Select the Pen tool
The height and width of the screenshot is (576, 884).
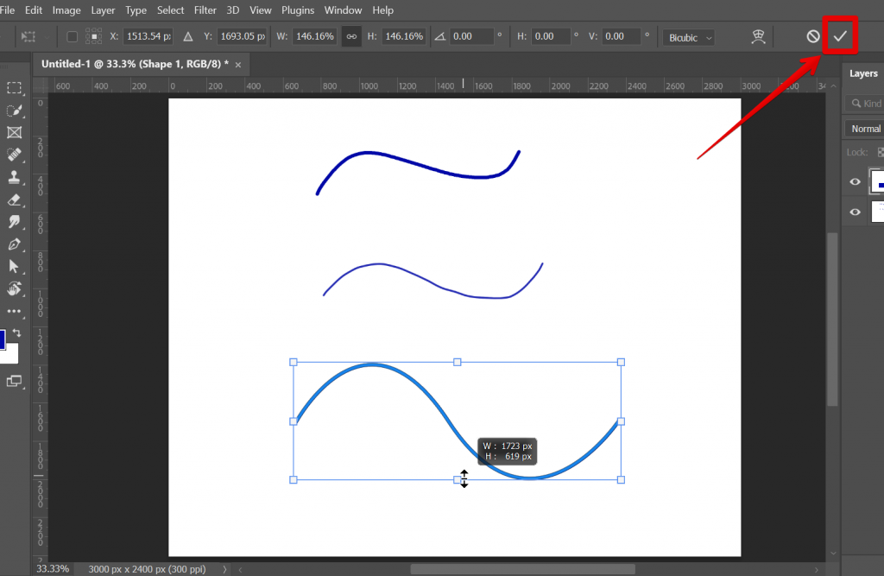(x=14, y=244)
